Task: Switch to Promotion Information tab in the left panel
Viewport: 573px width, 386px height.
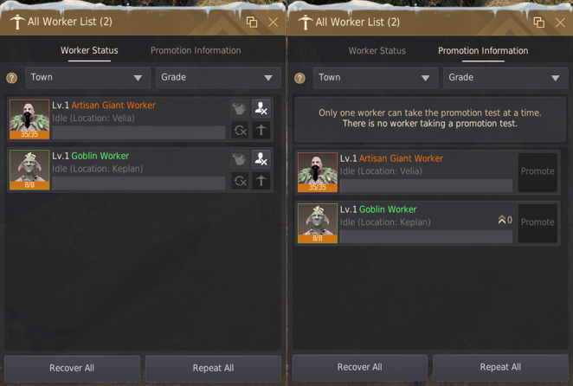Action: (196, 50)
